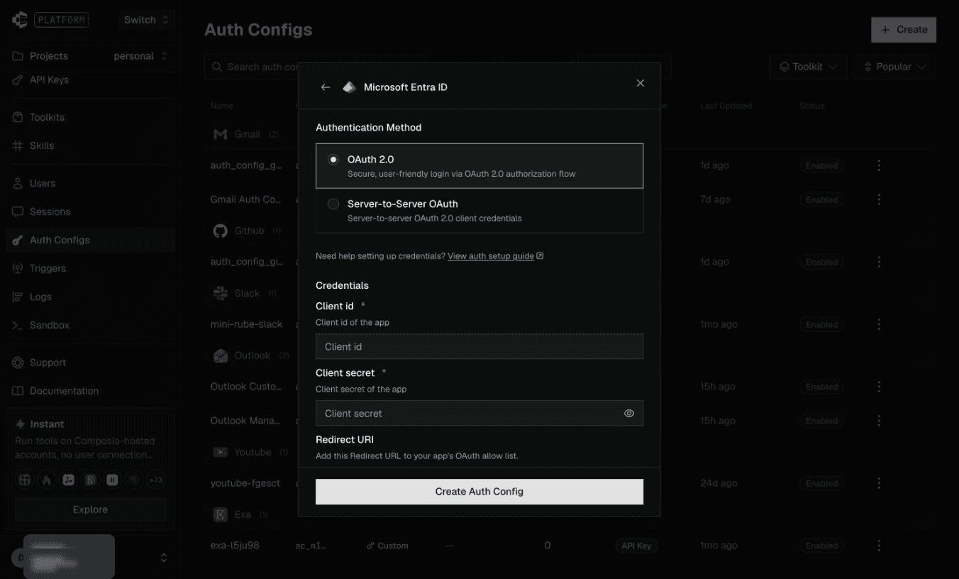Viewport: 959px width, 579px height.
Task: Click the Slack group icon
Action: pyautogui.click(x=220, y=293)
